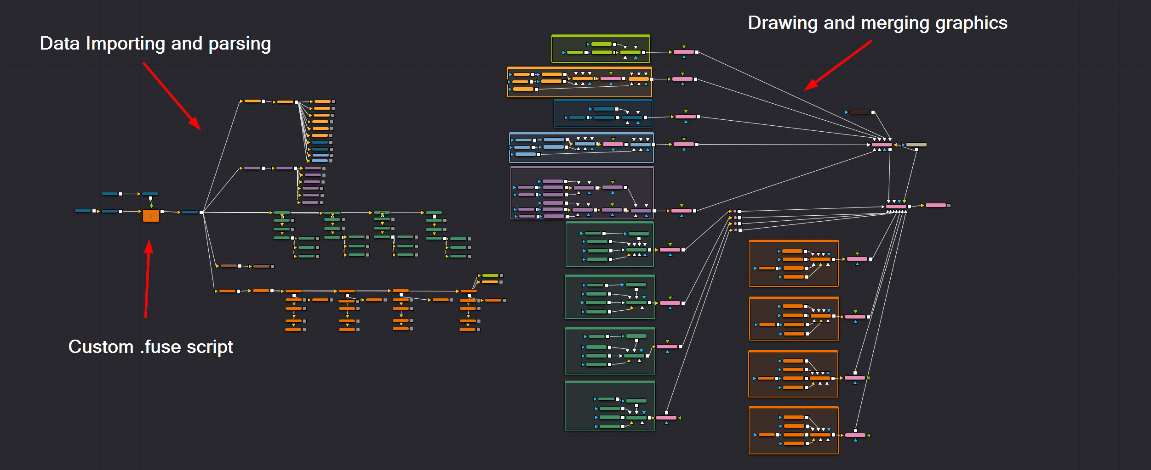Select the "Custom .fuse script" label text

coord(151,347)
